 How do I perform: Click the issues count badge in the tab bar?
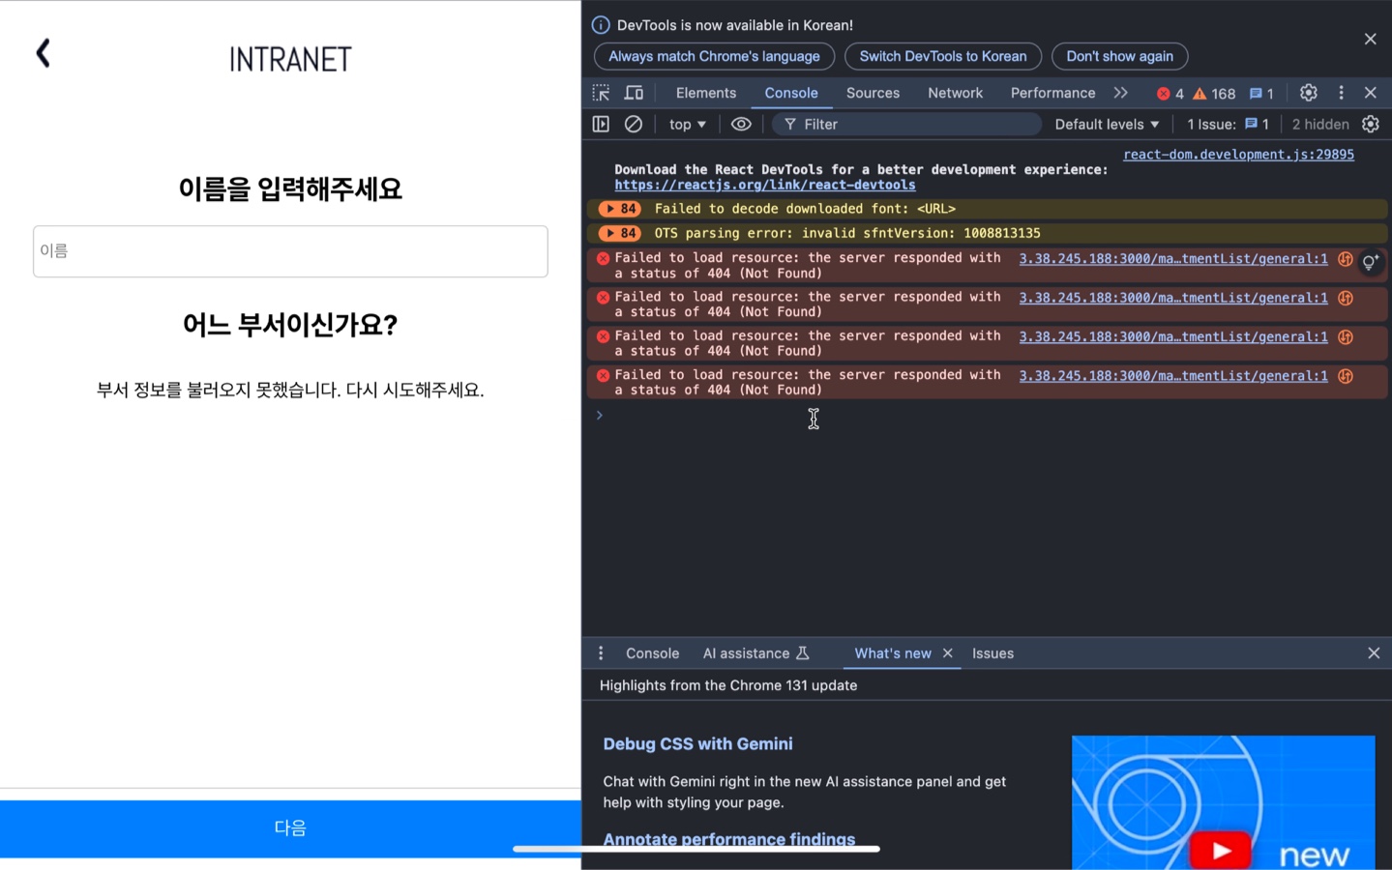(1261, 94)
